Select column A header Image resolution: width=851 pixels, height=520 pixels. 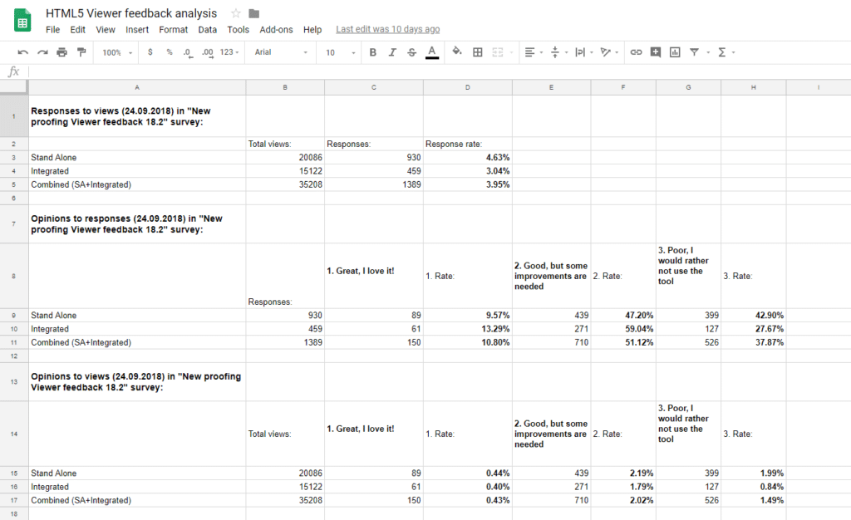pos(137,87)
